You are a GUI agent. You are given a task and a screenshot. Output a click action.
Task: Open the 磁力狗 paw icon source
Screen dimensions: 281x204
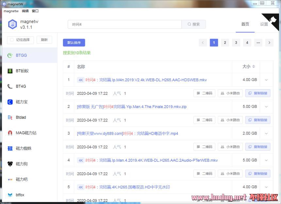(x=10, y=164)
